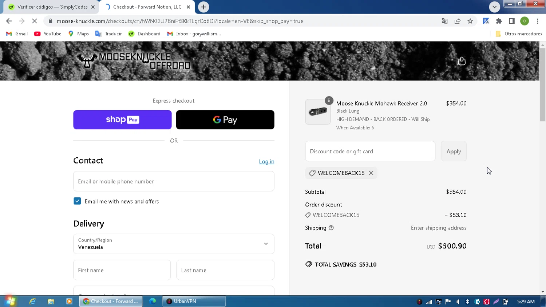546x307 pixels.
Task: Toggle the browser side panel icon
Action: coord(512,21)
